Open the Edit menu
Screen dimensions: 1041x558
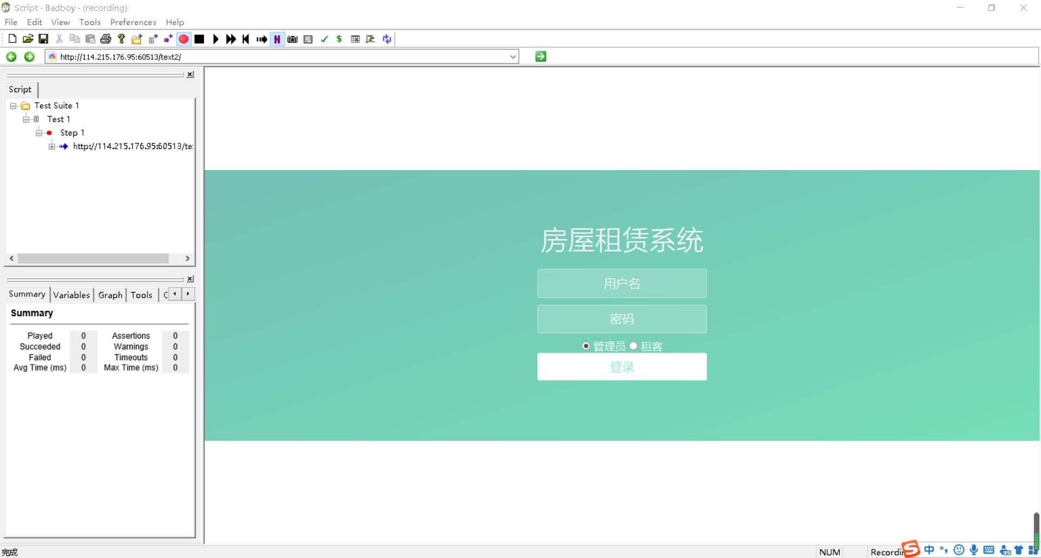pos(35,22)
